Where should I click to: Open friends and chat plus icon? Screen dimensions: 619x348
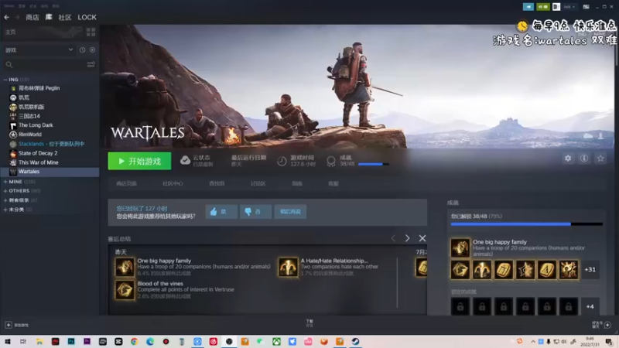[607, 325]
